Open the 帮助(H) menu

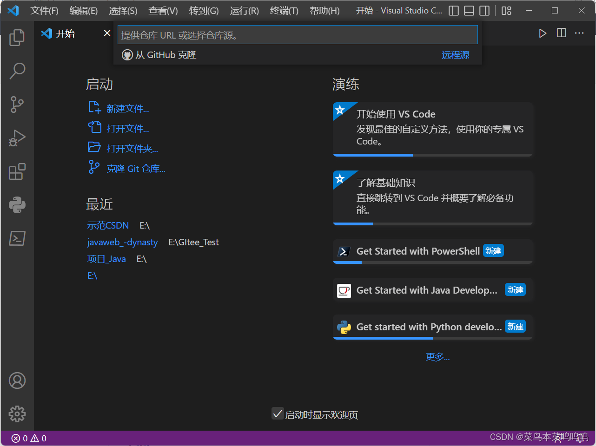[324, 11]
